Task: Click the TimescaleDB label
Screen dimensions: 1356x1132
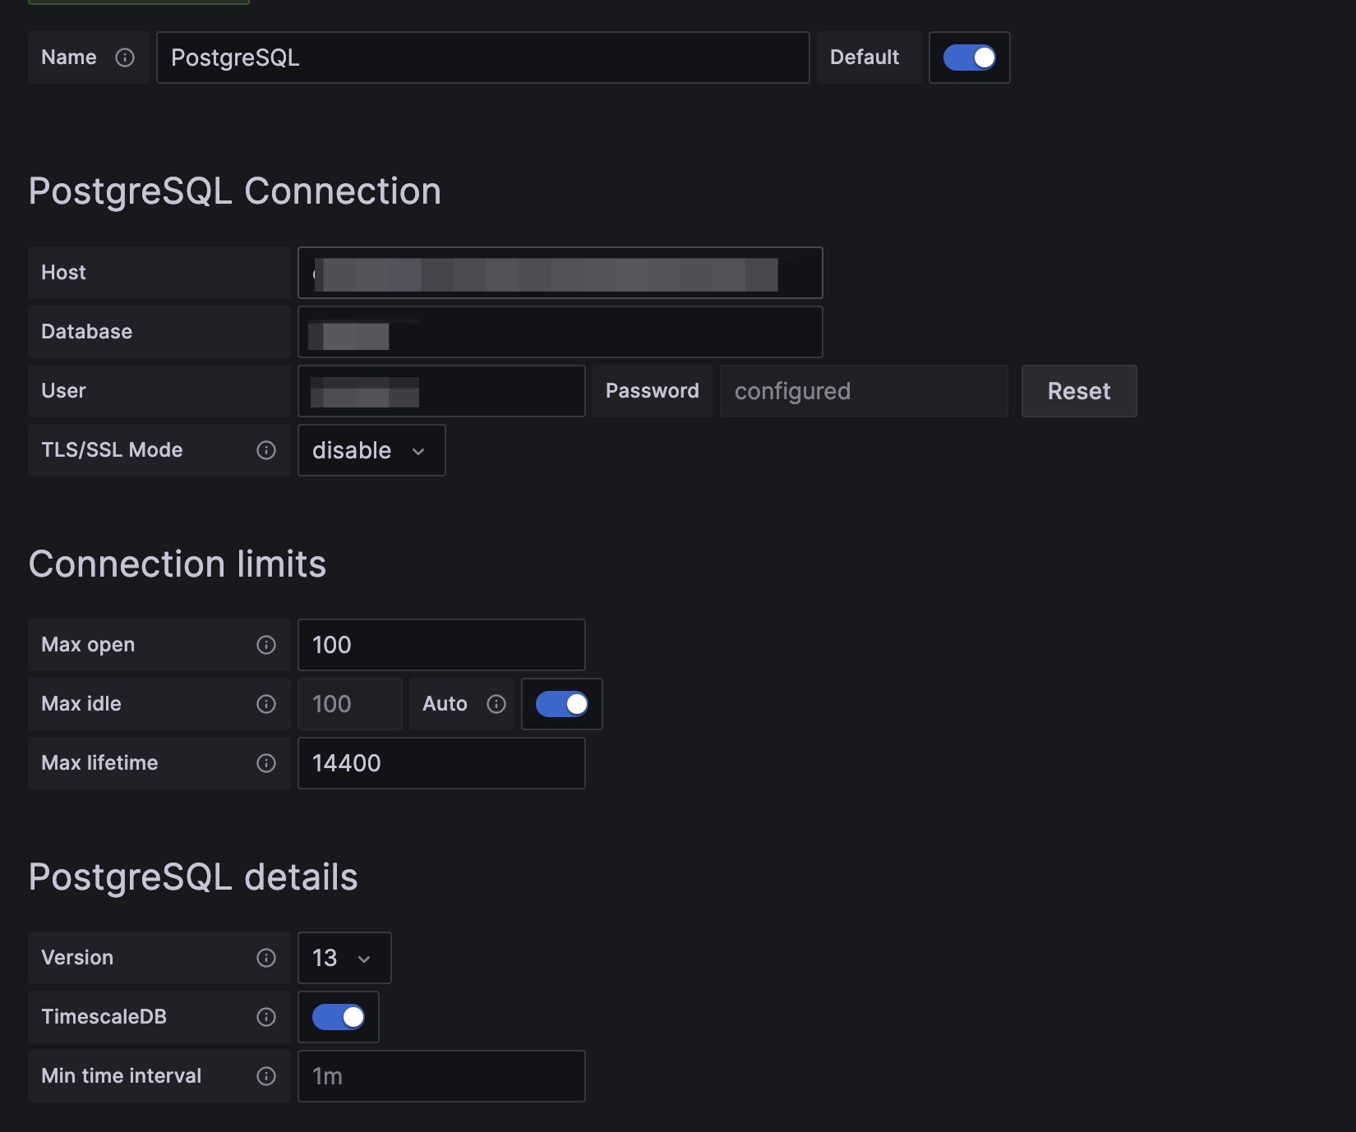Action: [104, 1017]
